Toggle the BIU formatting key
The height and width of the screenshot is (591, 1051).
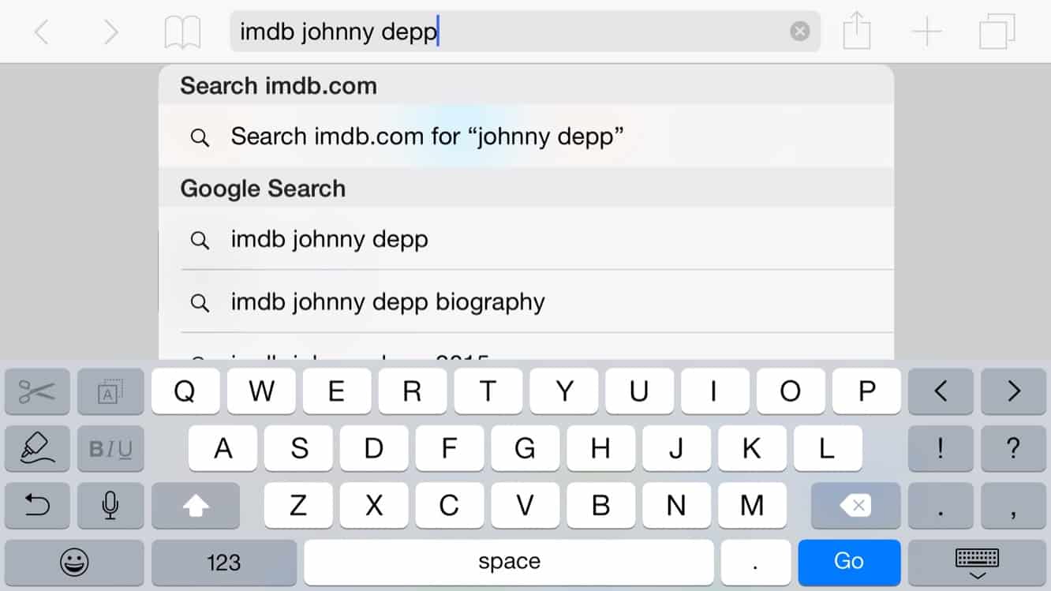point(110,449)
